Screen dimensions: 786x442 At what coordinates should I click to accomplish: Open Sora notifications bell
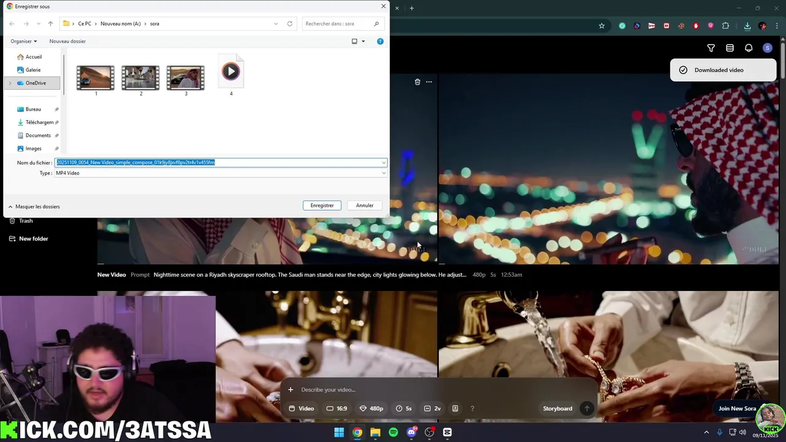click(x=749, y=48)
